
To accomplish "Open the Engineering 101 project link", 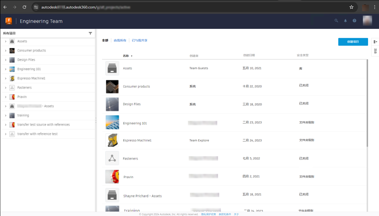I will (x=135, y=123).
